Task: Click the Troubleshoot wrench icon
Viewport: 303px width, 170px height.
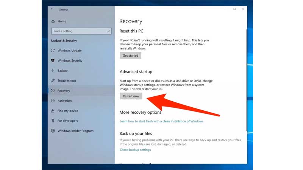Action: [53, 80]
